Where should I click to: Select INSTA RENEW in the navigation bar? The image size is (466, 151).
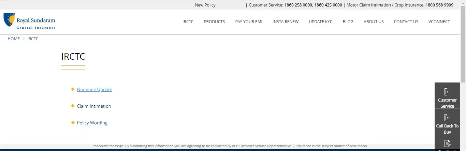pos(286,21)
